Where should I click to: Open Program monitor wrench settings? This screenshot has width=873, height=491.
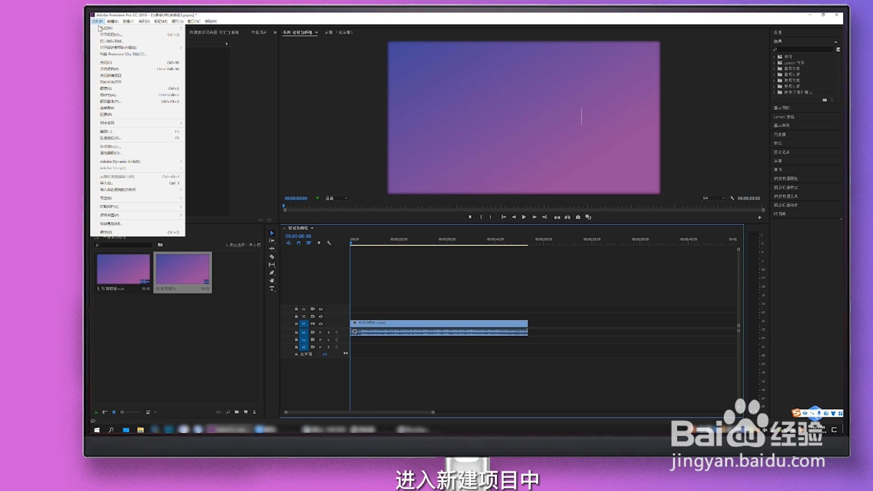pyautogui.click(x=732, y=198)
